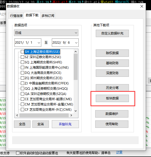Check QA 深圳证券期权交易(SZQA) checkbox

point(22,94)
